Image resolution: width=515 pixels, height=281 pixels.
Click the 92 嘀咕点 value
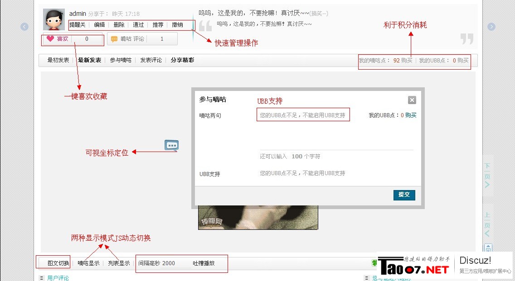396,60
